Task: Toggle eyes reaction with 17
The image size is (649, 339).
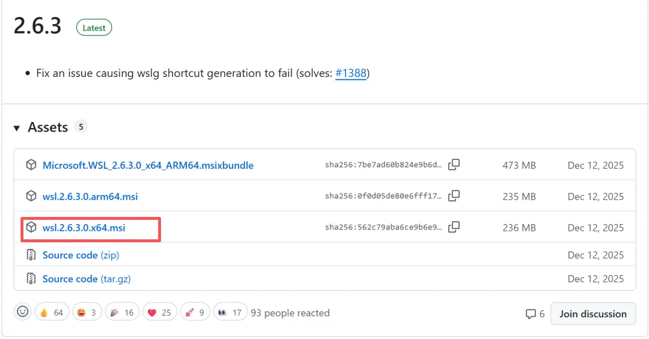Action: click(x=230, y=313)
